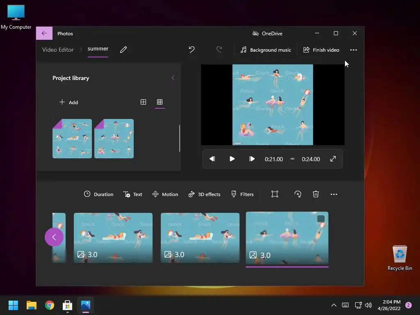Viewport: 420px width, 315px height.
Task: Go back using the Photos back arrow
Action: click(x=44, y=33)
